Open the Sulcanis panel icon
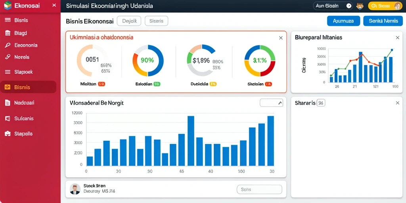 click(8, 119)
